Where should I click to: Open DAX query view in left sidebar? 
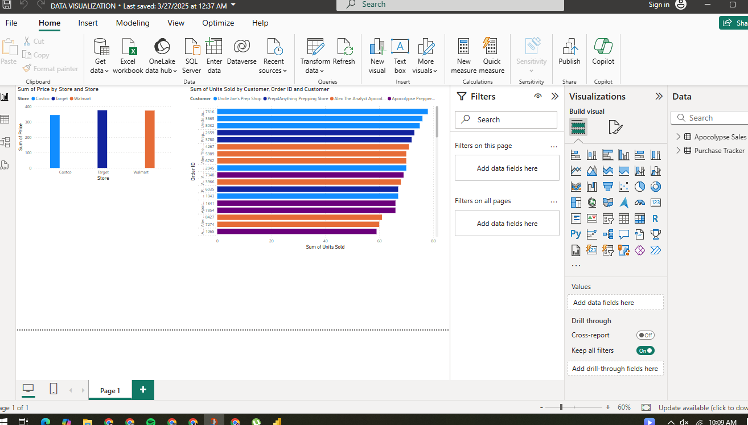pyautogui.click(x=5, y=165)
